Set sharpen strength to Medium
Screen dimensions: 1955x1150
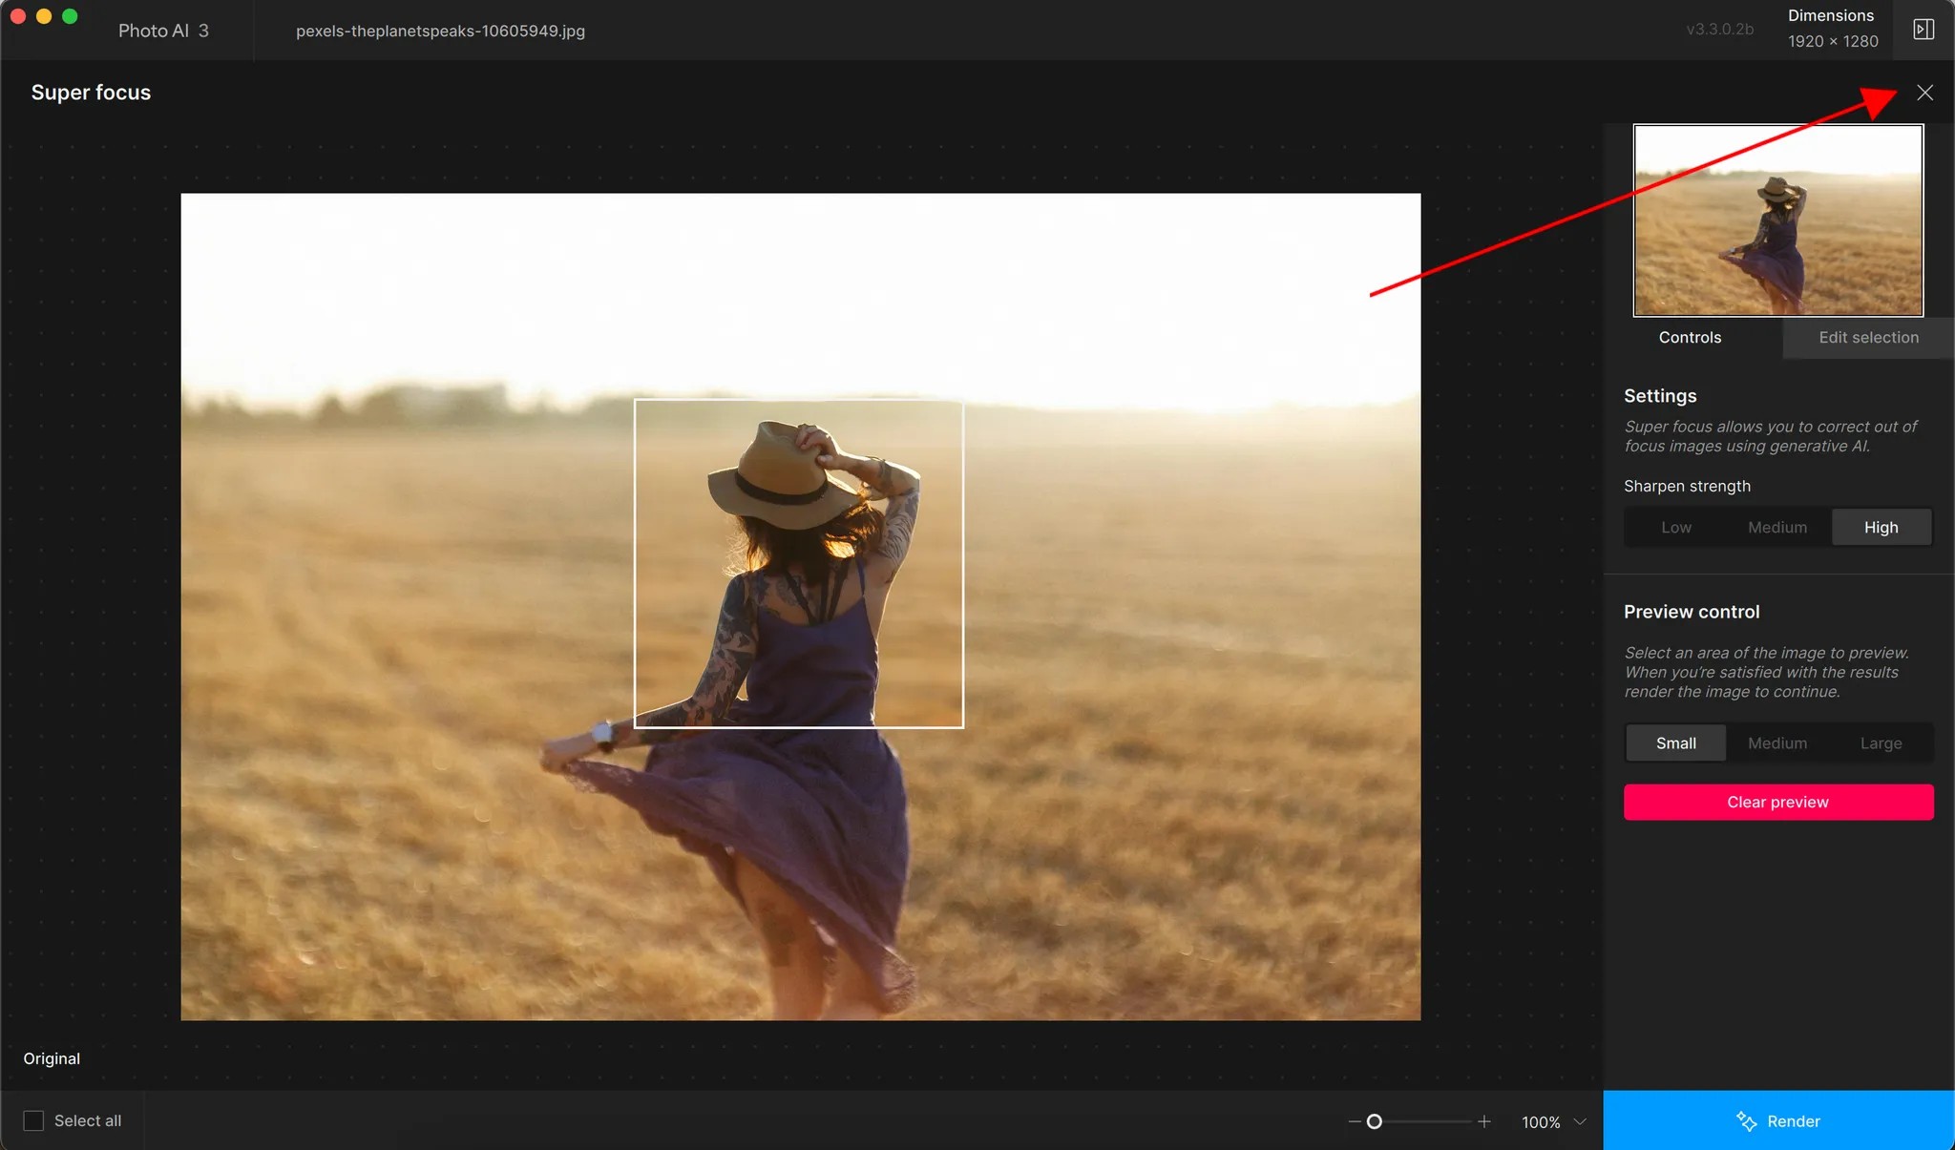[1776, 527]
